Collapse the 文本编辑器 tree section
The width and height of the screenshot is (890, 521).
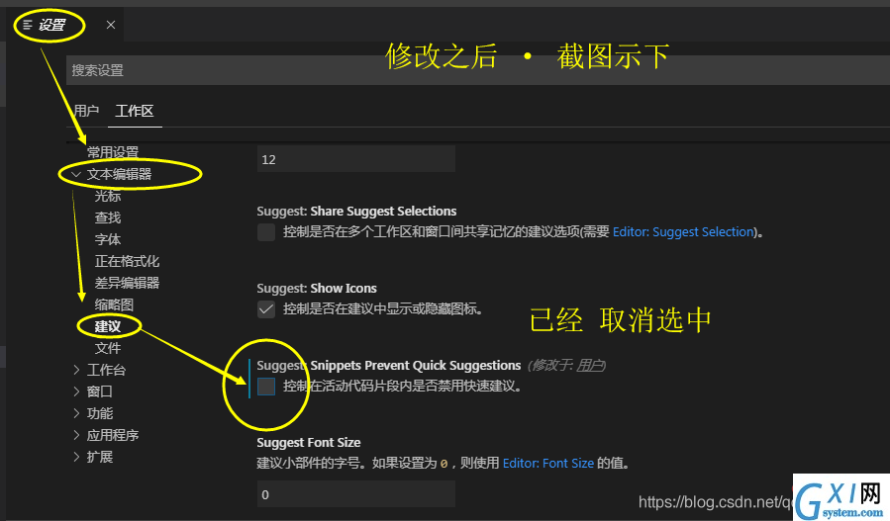76,174
